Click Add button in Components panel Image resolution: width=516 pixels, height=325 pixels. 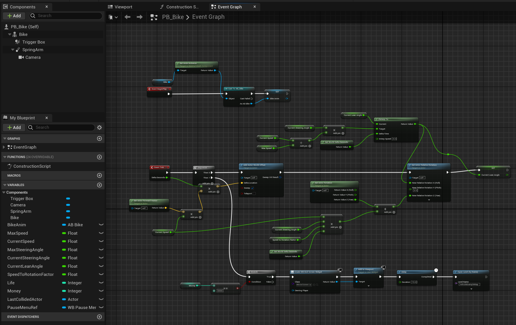click(x=14, y=16)
